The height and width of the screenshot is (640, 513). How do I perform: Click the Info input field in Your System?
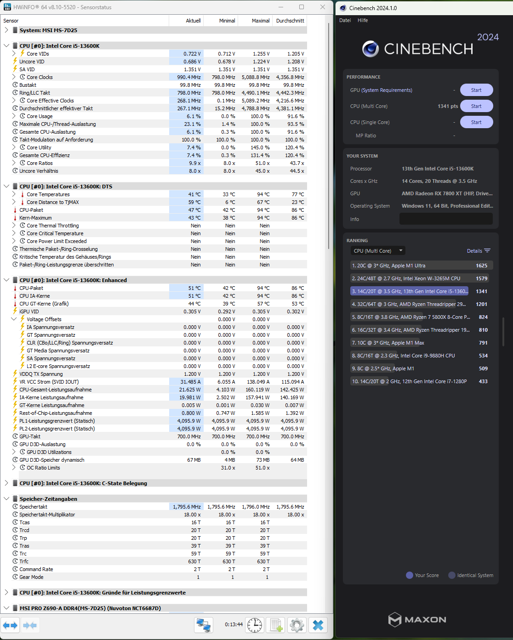[x=446, y=219]
